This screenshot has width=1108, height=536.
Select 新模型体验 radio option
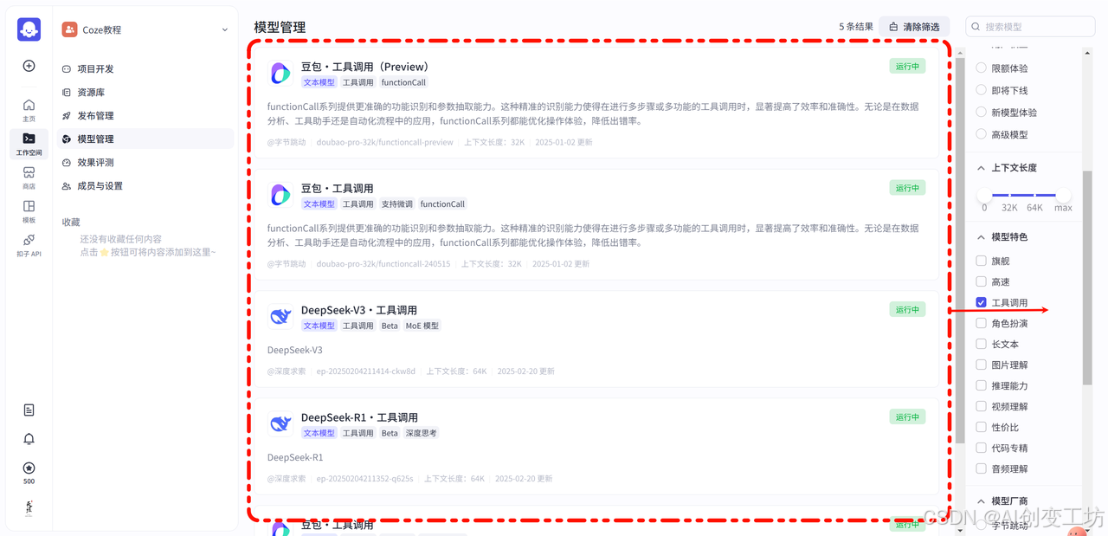click(981, 112)
